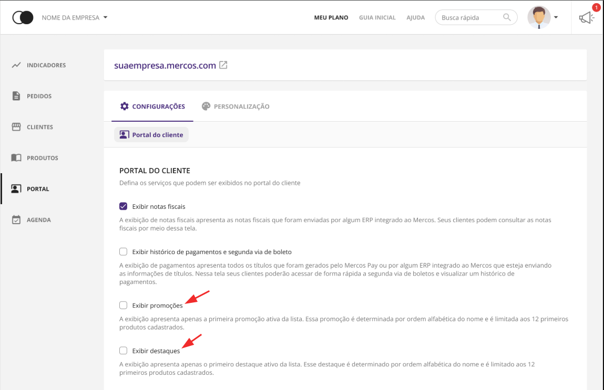The height and width of the screenshot is (390, 604).
Task: Click the magnifier icon in quick search
Action: click(507, 17)
